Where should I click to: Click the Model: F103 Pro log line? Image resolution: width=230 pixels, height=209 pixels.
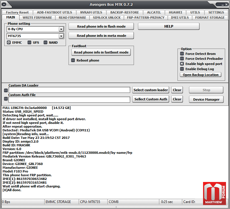pyautogui.click(x=15, y=171)
